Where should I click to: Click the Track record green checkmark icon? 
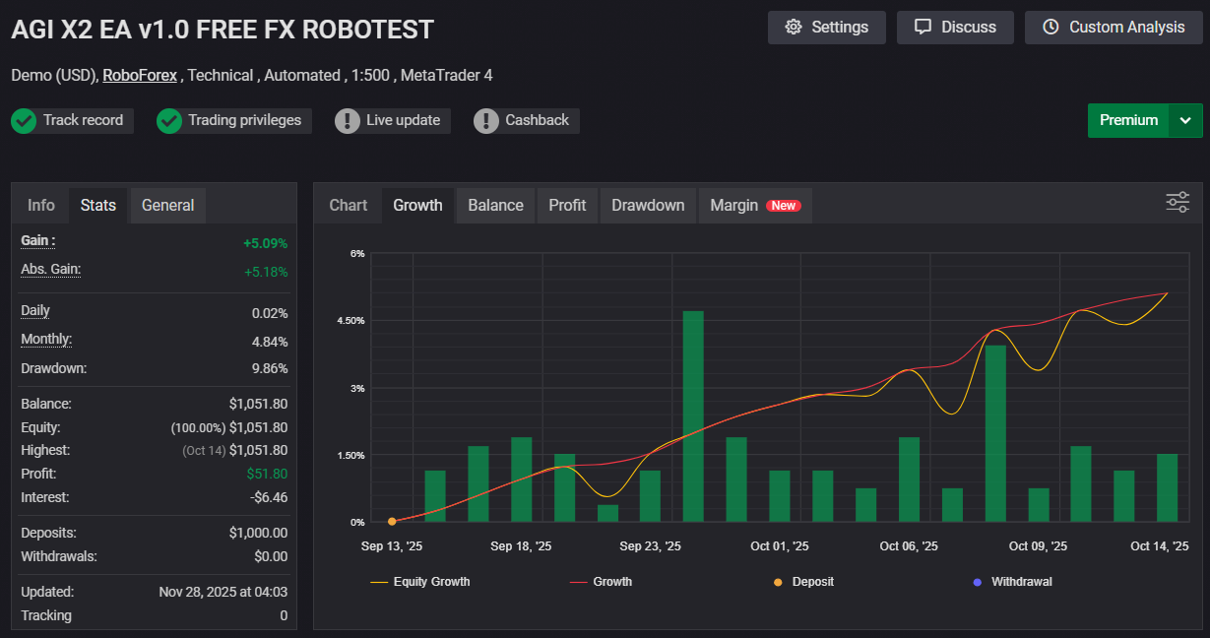click(24, 121)
